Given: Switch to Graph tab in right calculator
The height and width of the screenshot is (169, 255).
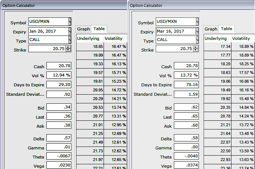Looking at the screenshot, I should 211,29.
